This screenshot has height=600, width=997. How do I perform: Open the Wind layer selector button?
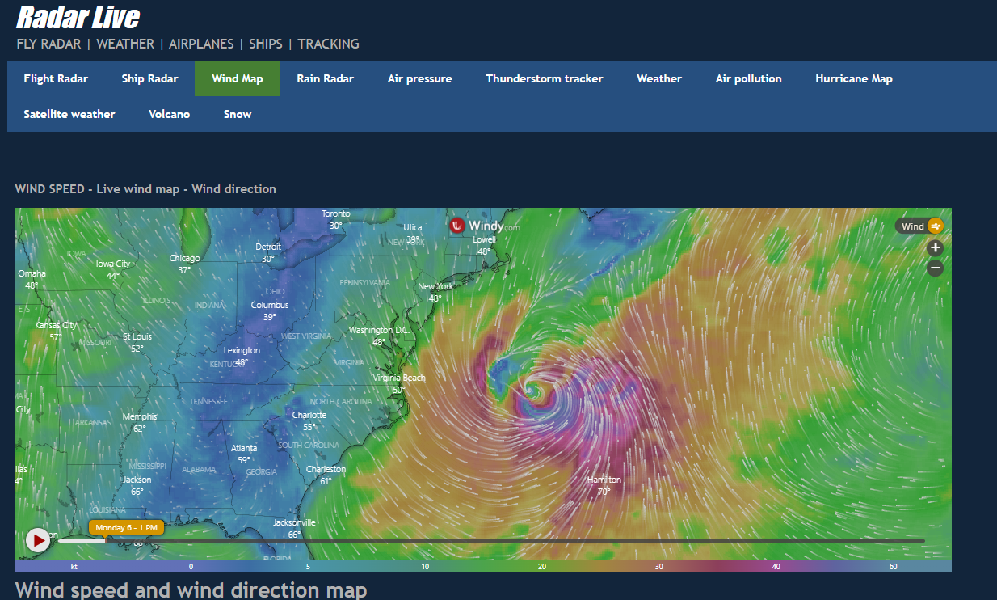[x=919, y=226]
